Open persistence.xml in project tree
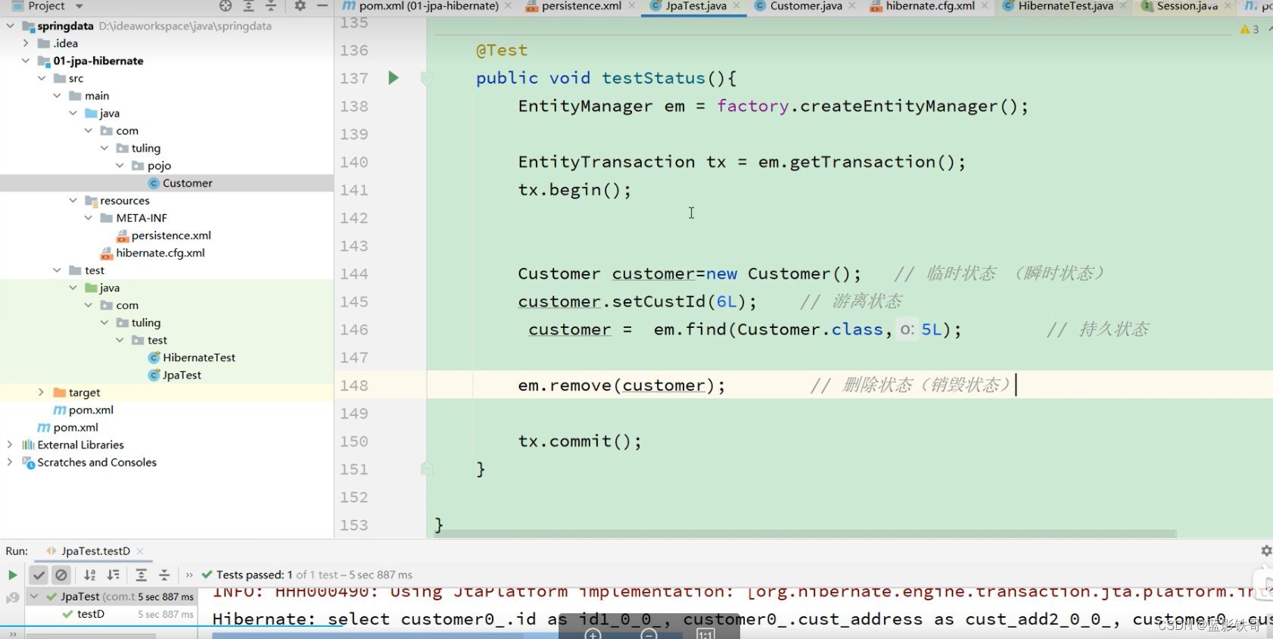Image resolution: width=1273 pixels, height=639 pixels. pos(171,235)
